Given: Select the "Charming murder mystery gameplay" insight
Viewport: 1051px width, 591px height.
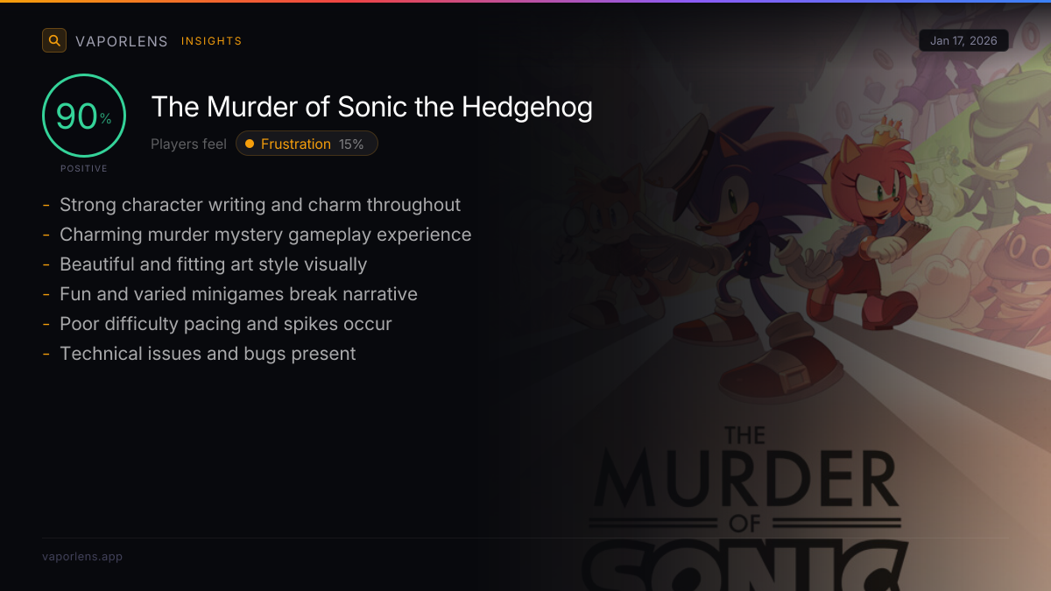Looking at the screenshot, I should 265,235.
